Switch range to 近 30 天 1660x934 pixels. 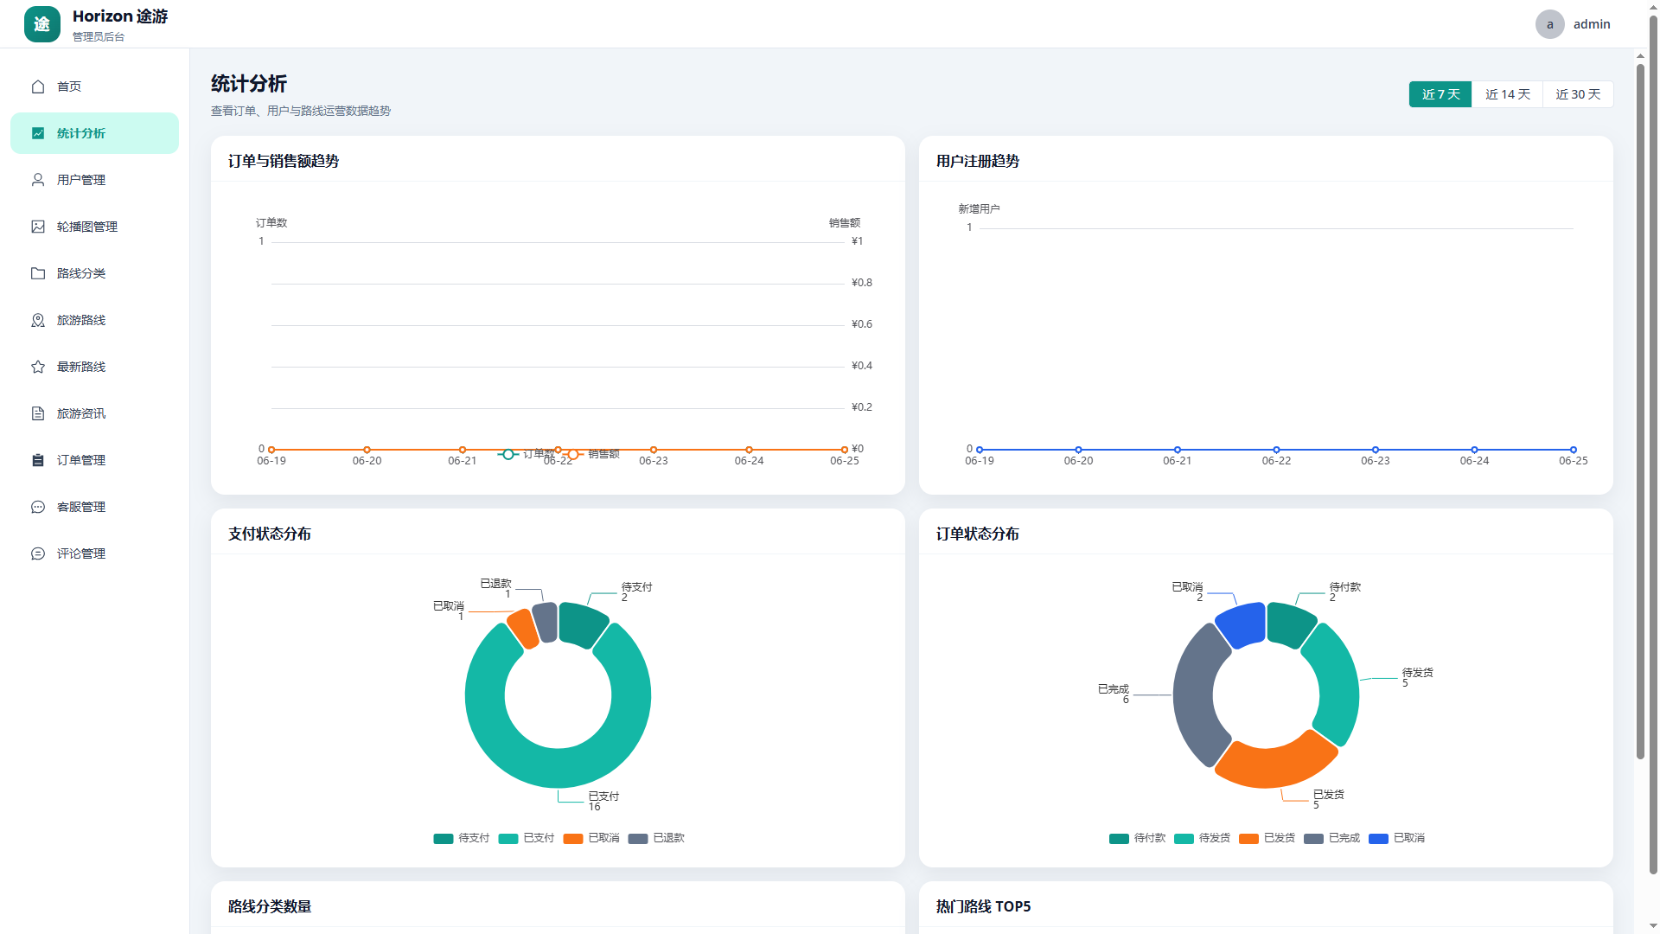(x=1578, y=94)
